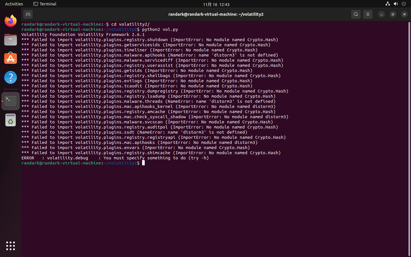Click the terminal vertical scrollbar
Image resolution: width=411 pixels, height=257 pixels.
[409, 139]
